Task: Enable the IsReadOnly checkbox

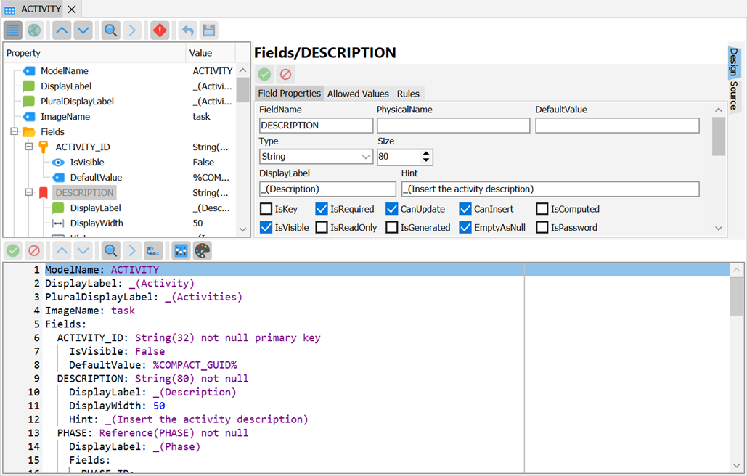Action: click(x=322, y=228)
